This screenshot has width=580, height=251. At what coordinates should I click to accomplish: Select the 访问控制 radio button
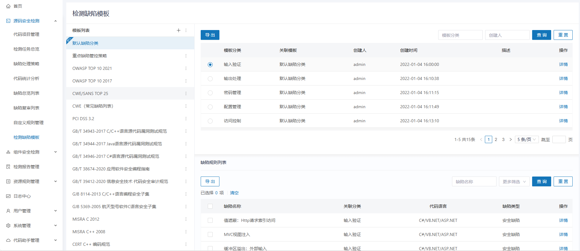coord(210,121)
